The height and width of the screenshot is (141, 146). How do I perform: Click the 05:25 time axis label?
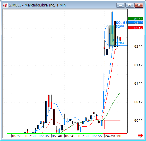(17, 136)
